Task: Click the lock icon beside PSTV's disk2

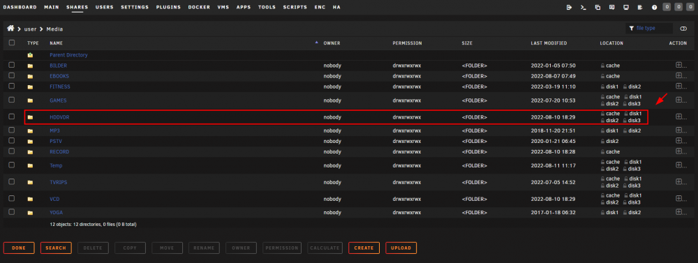Action: pos(603,141)
